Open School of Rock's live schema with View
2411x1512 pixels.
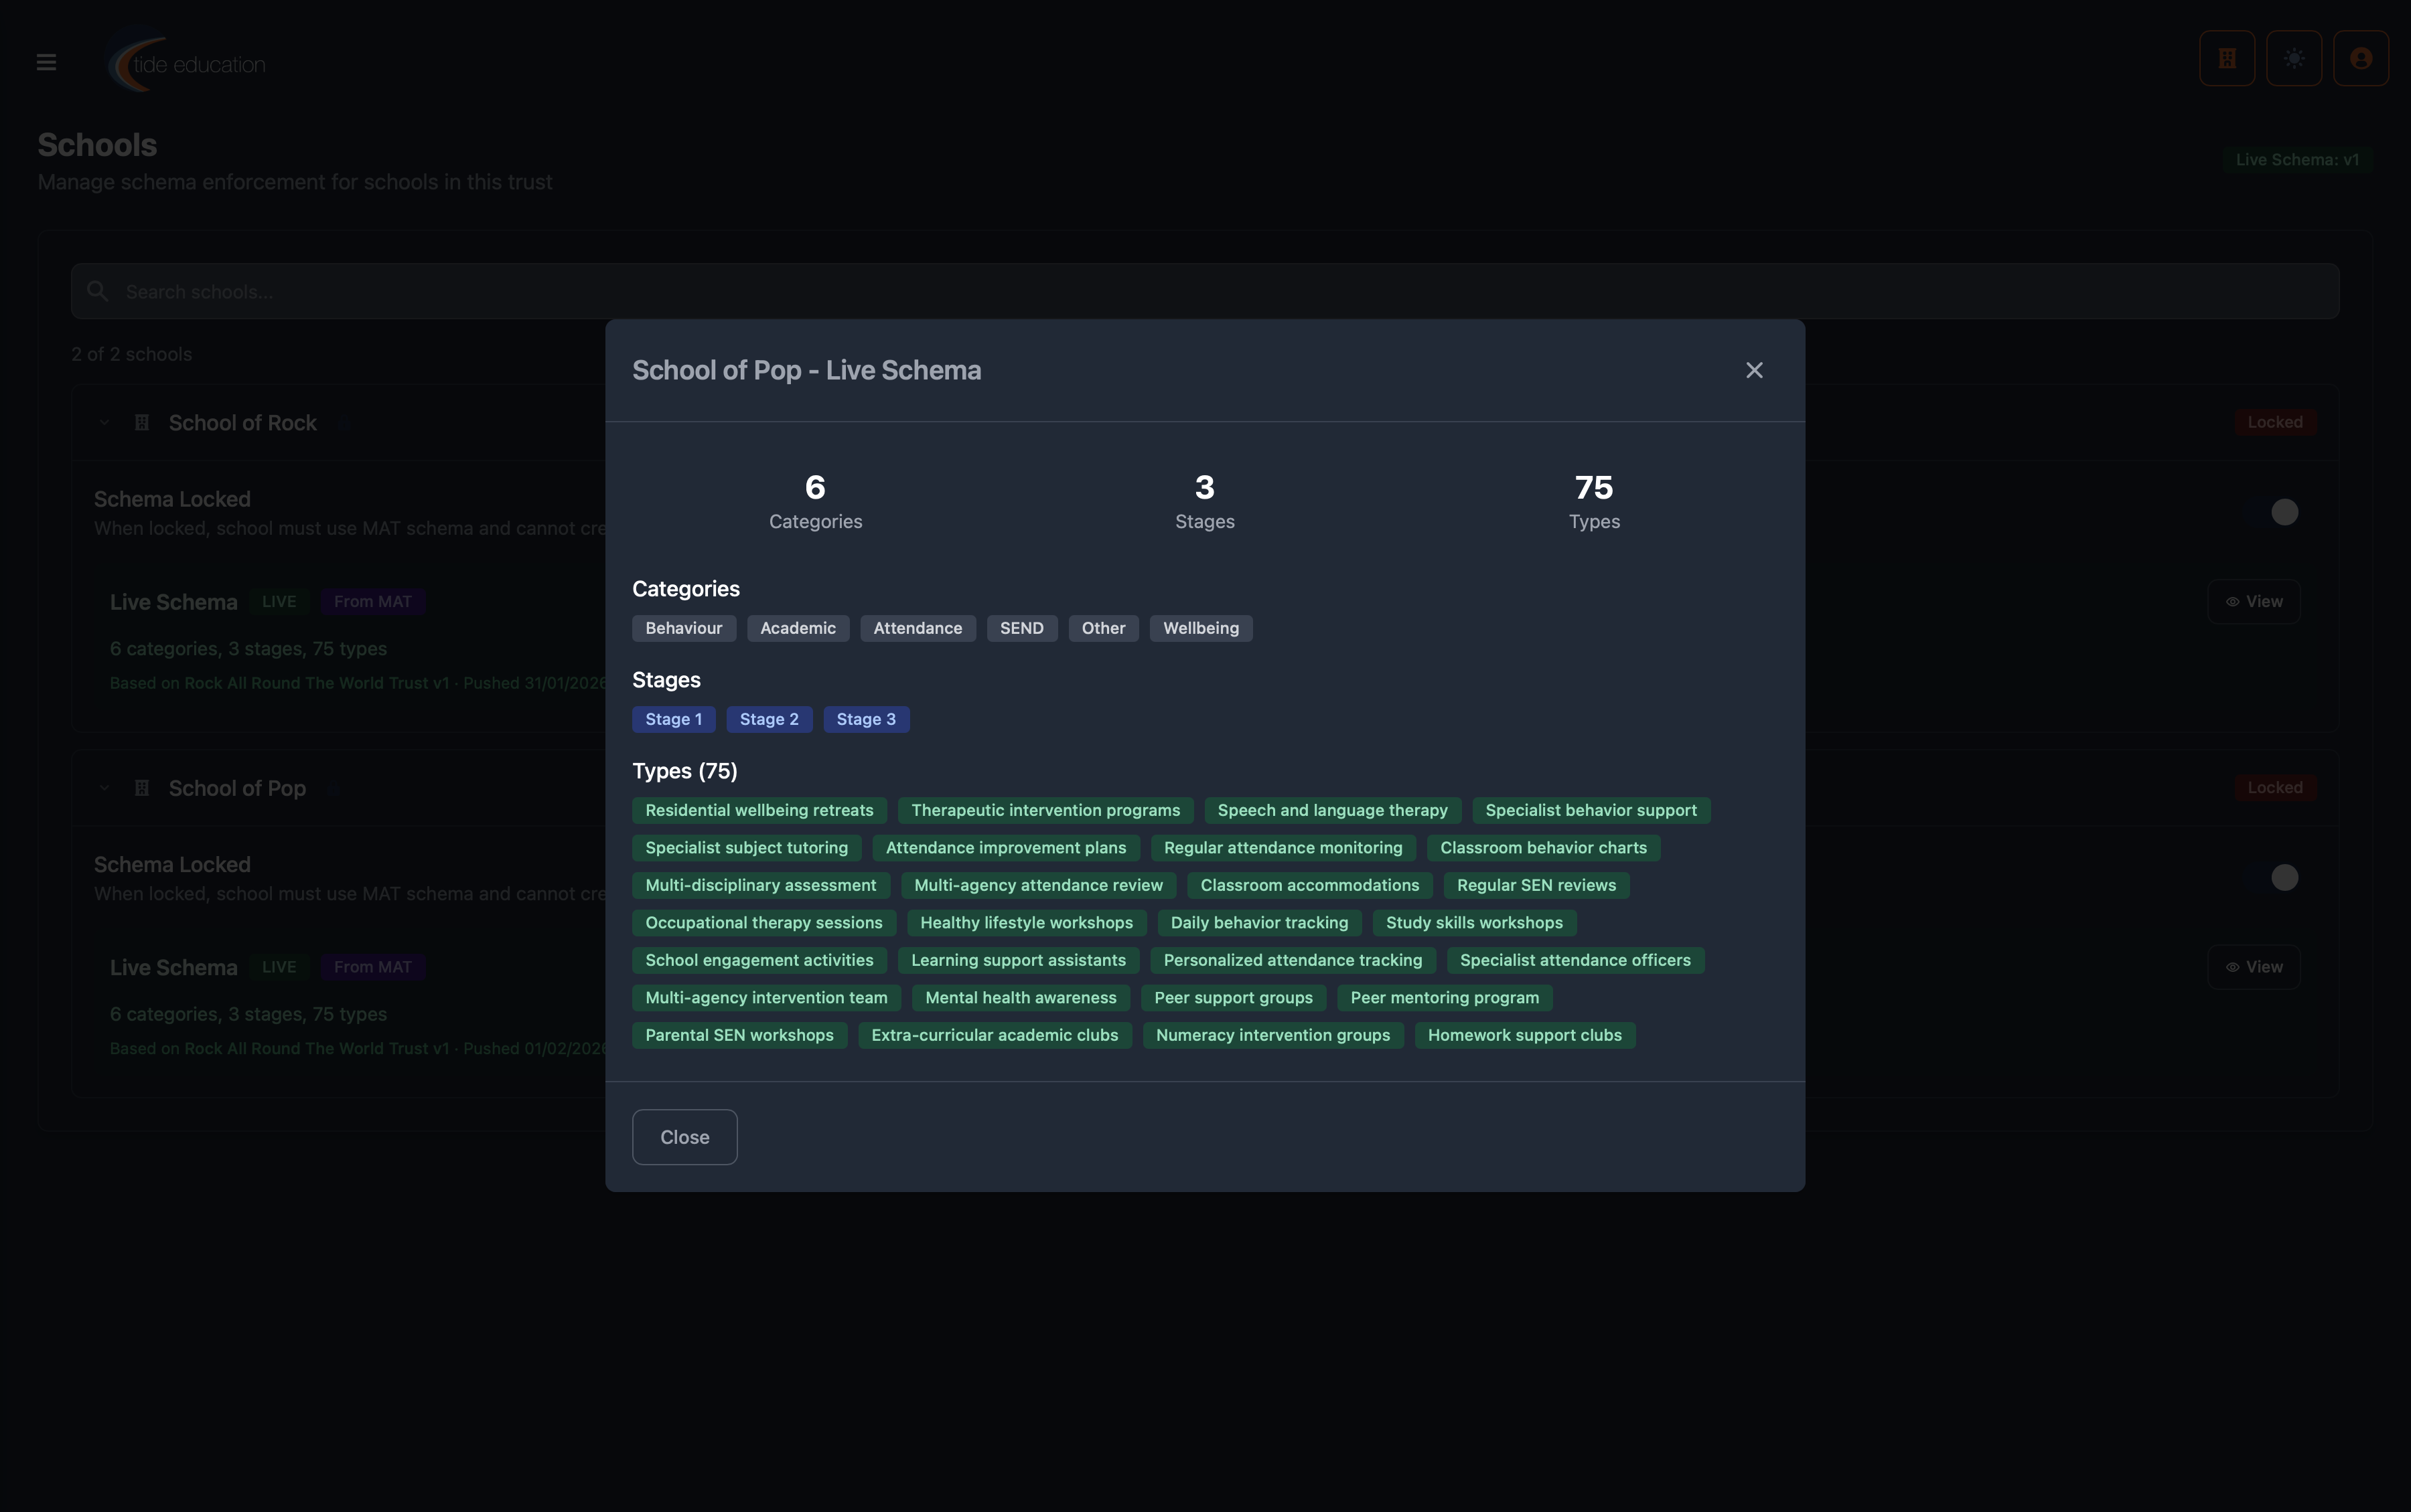pos(2254,601)
